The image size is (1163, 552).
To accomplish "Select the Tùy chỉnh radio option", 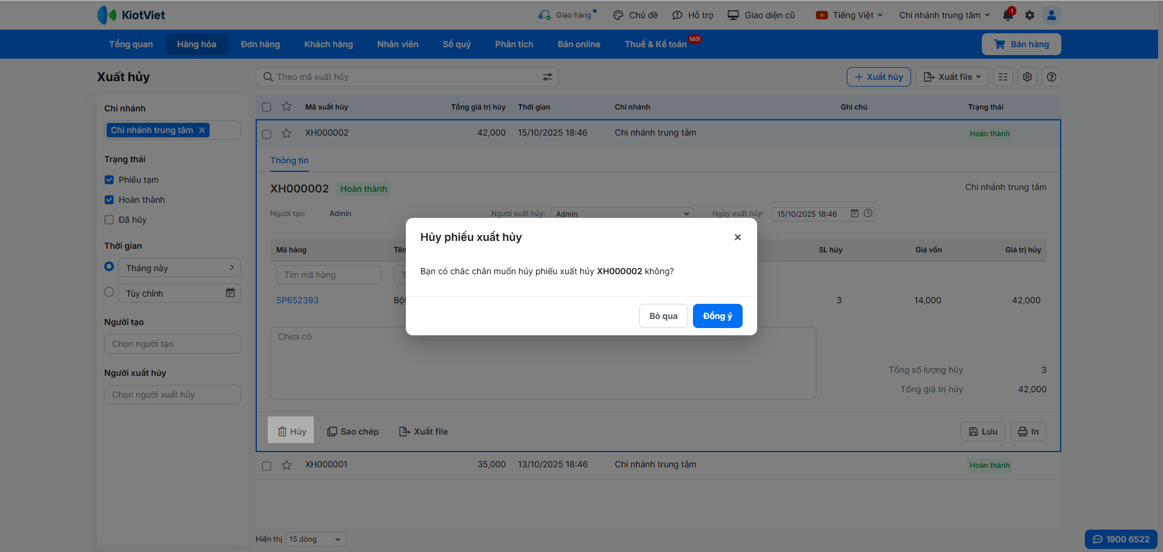I will pos(109,292).
